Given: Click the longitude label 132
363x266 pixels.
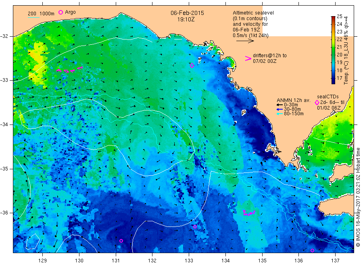Looking at the screenshot, I should (152, 261).
